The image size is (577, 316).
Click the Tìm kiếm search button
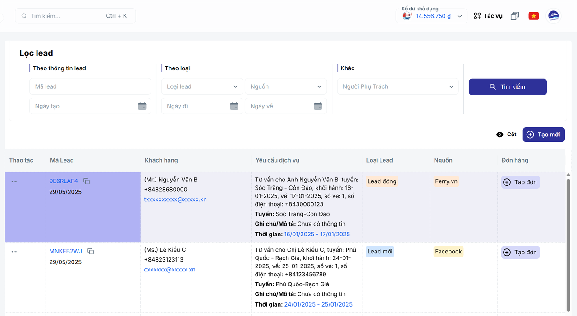pos(508,87)
